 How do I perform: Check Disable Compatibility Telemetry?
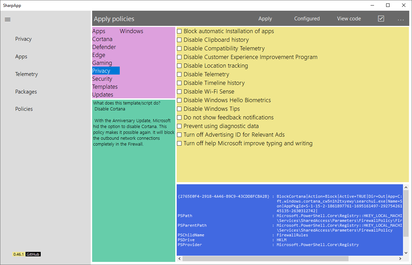pyautogui.click(x=179, y=49)
